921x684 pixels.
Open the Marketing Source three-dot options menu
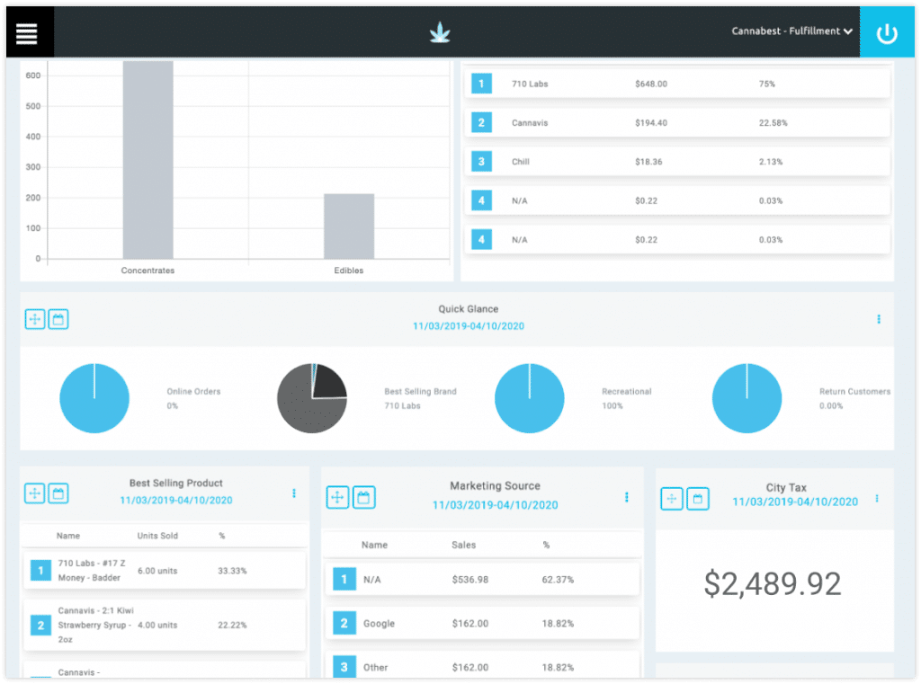click(x=627, y=497)
